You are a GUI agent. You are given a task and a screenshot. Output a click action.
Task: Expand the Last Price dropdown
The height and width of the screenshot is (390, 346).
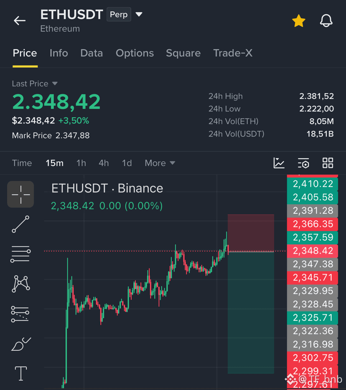pyautogui.click(x=55, y=84)
